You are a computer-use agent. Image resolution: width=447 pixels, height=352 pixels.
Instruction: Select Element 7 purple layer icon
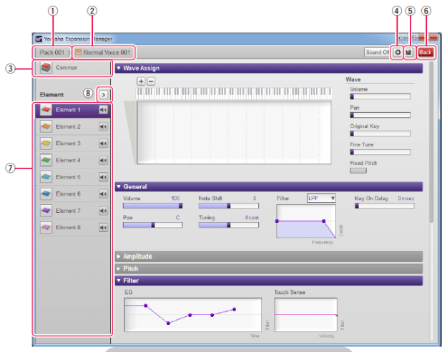click(x=46, y=211)
